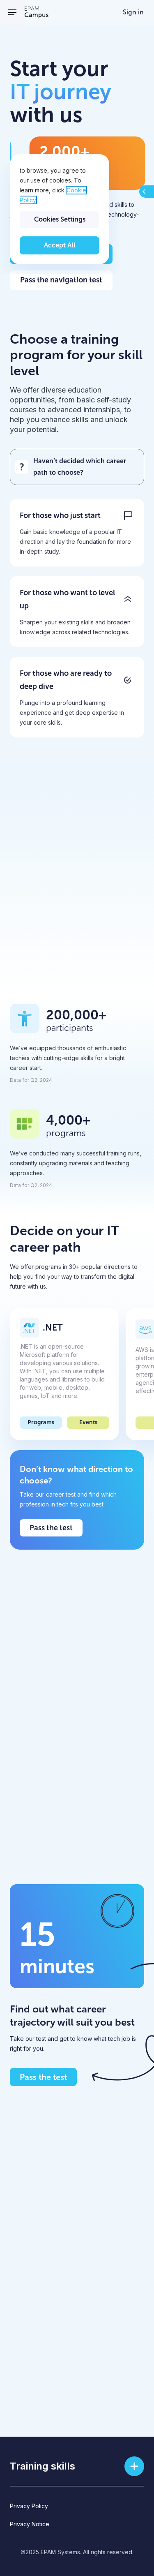This screenshot has width=154, height=2576.
Task: Click the double chevron level up icon
Action: click(128, 599)
